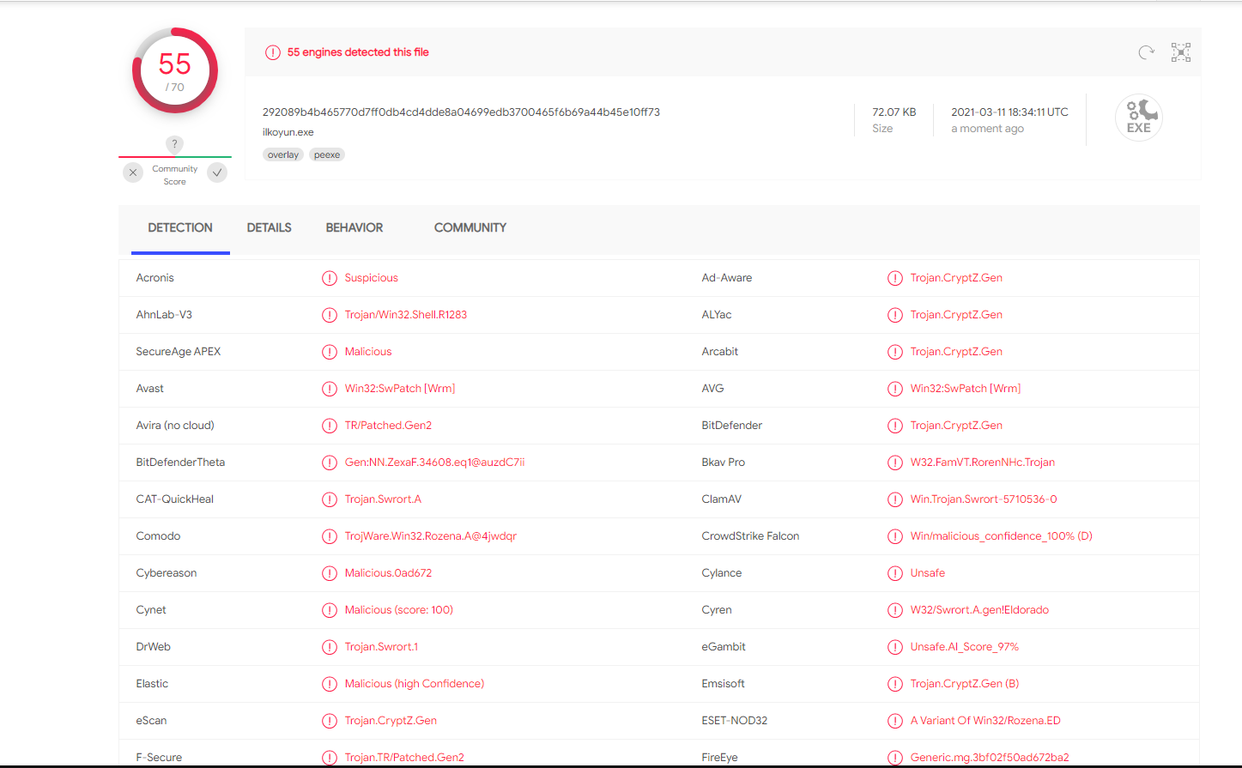
Task: Click 'Malicious (high Confidence)' Elastic result
Action: 415,684
